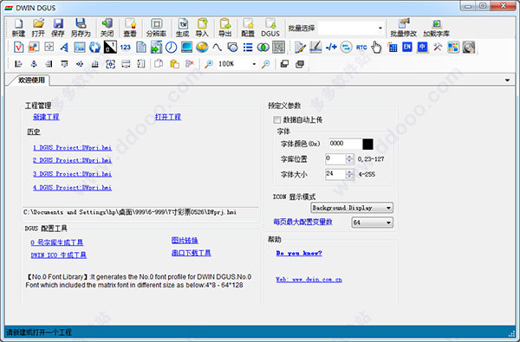Viewport: 520px width, 342px height.
Task: Click the 图片转换 link
Action: [x=185, y=240]
